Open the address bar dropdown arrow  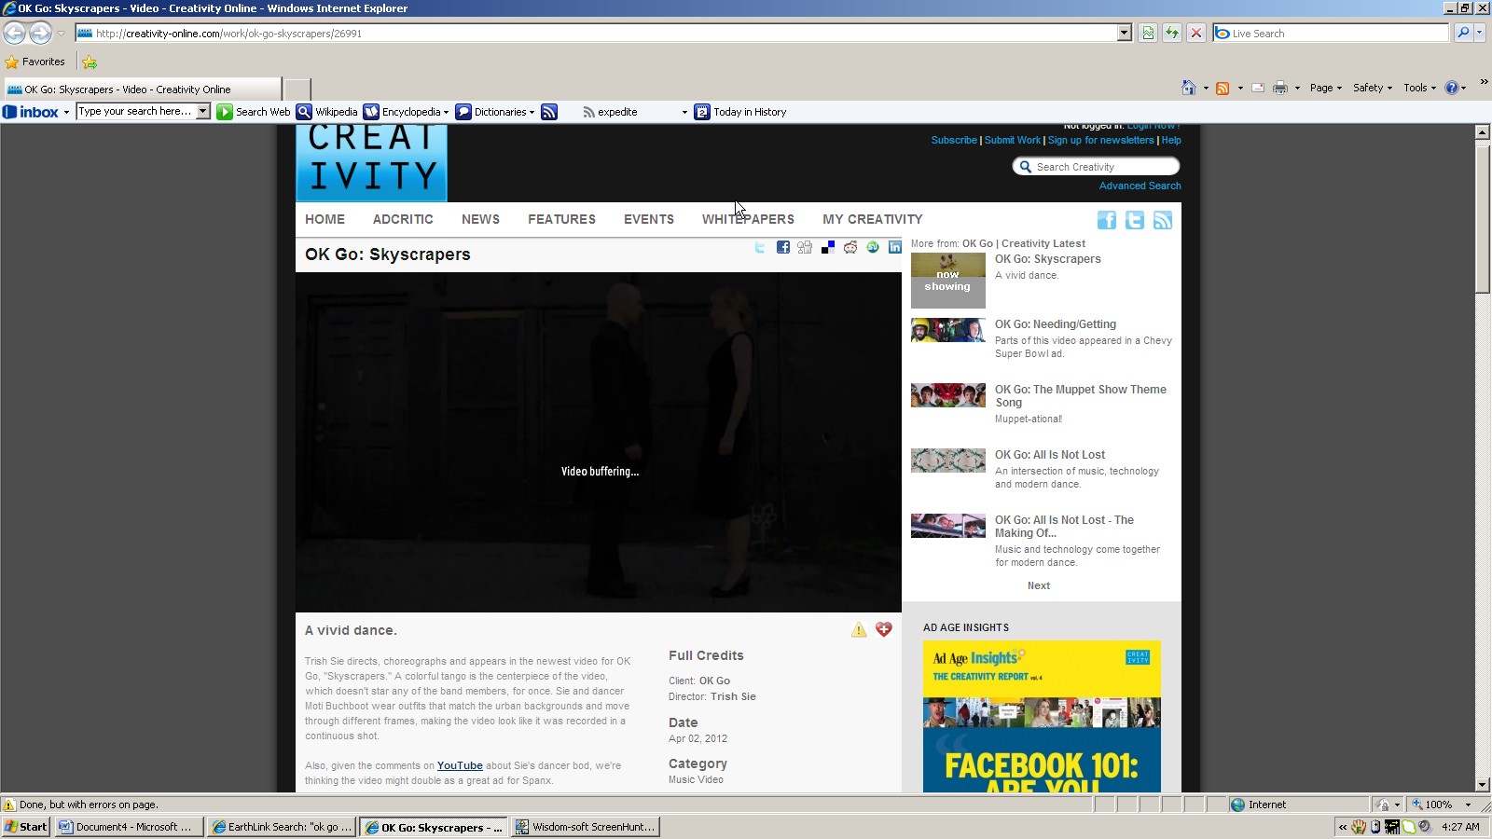click(1125, 34)
